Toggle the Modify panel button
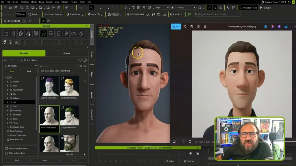The image size is (296, 166). (21, 14)
